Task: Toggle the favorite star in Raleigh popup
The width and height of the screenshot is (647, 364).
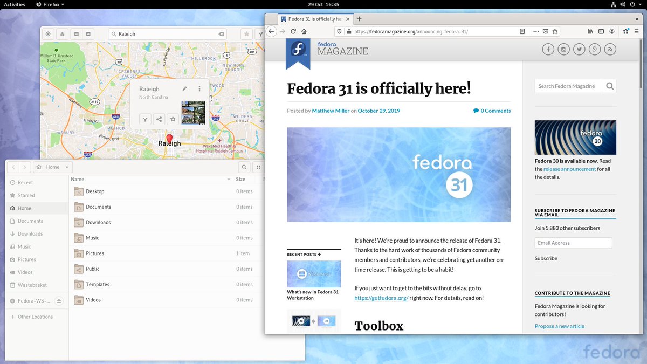Action: click(x=173, y=119)
